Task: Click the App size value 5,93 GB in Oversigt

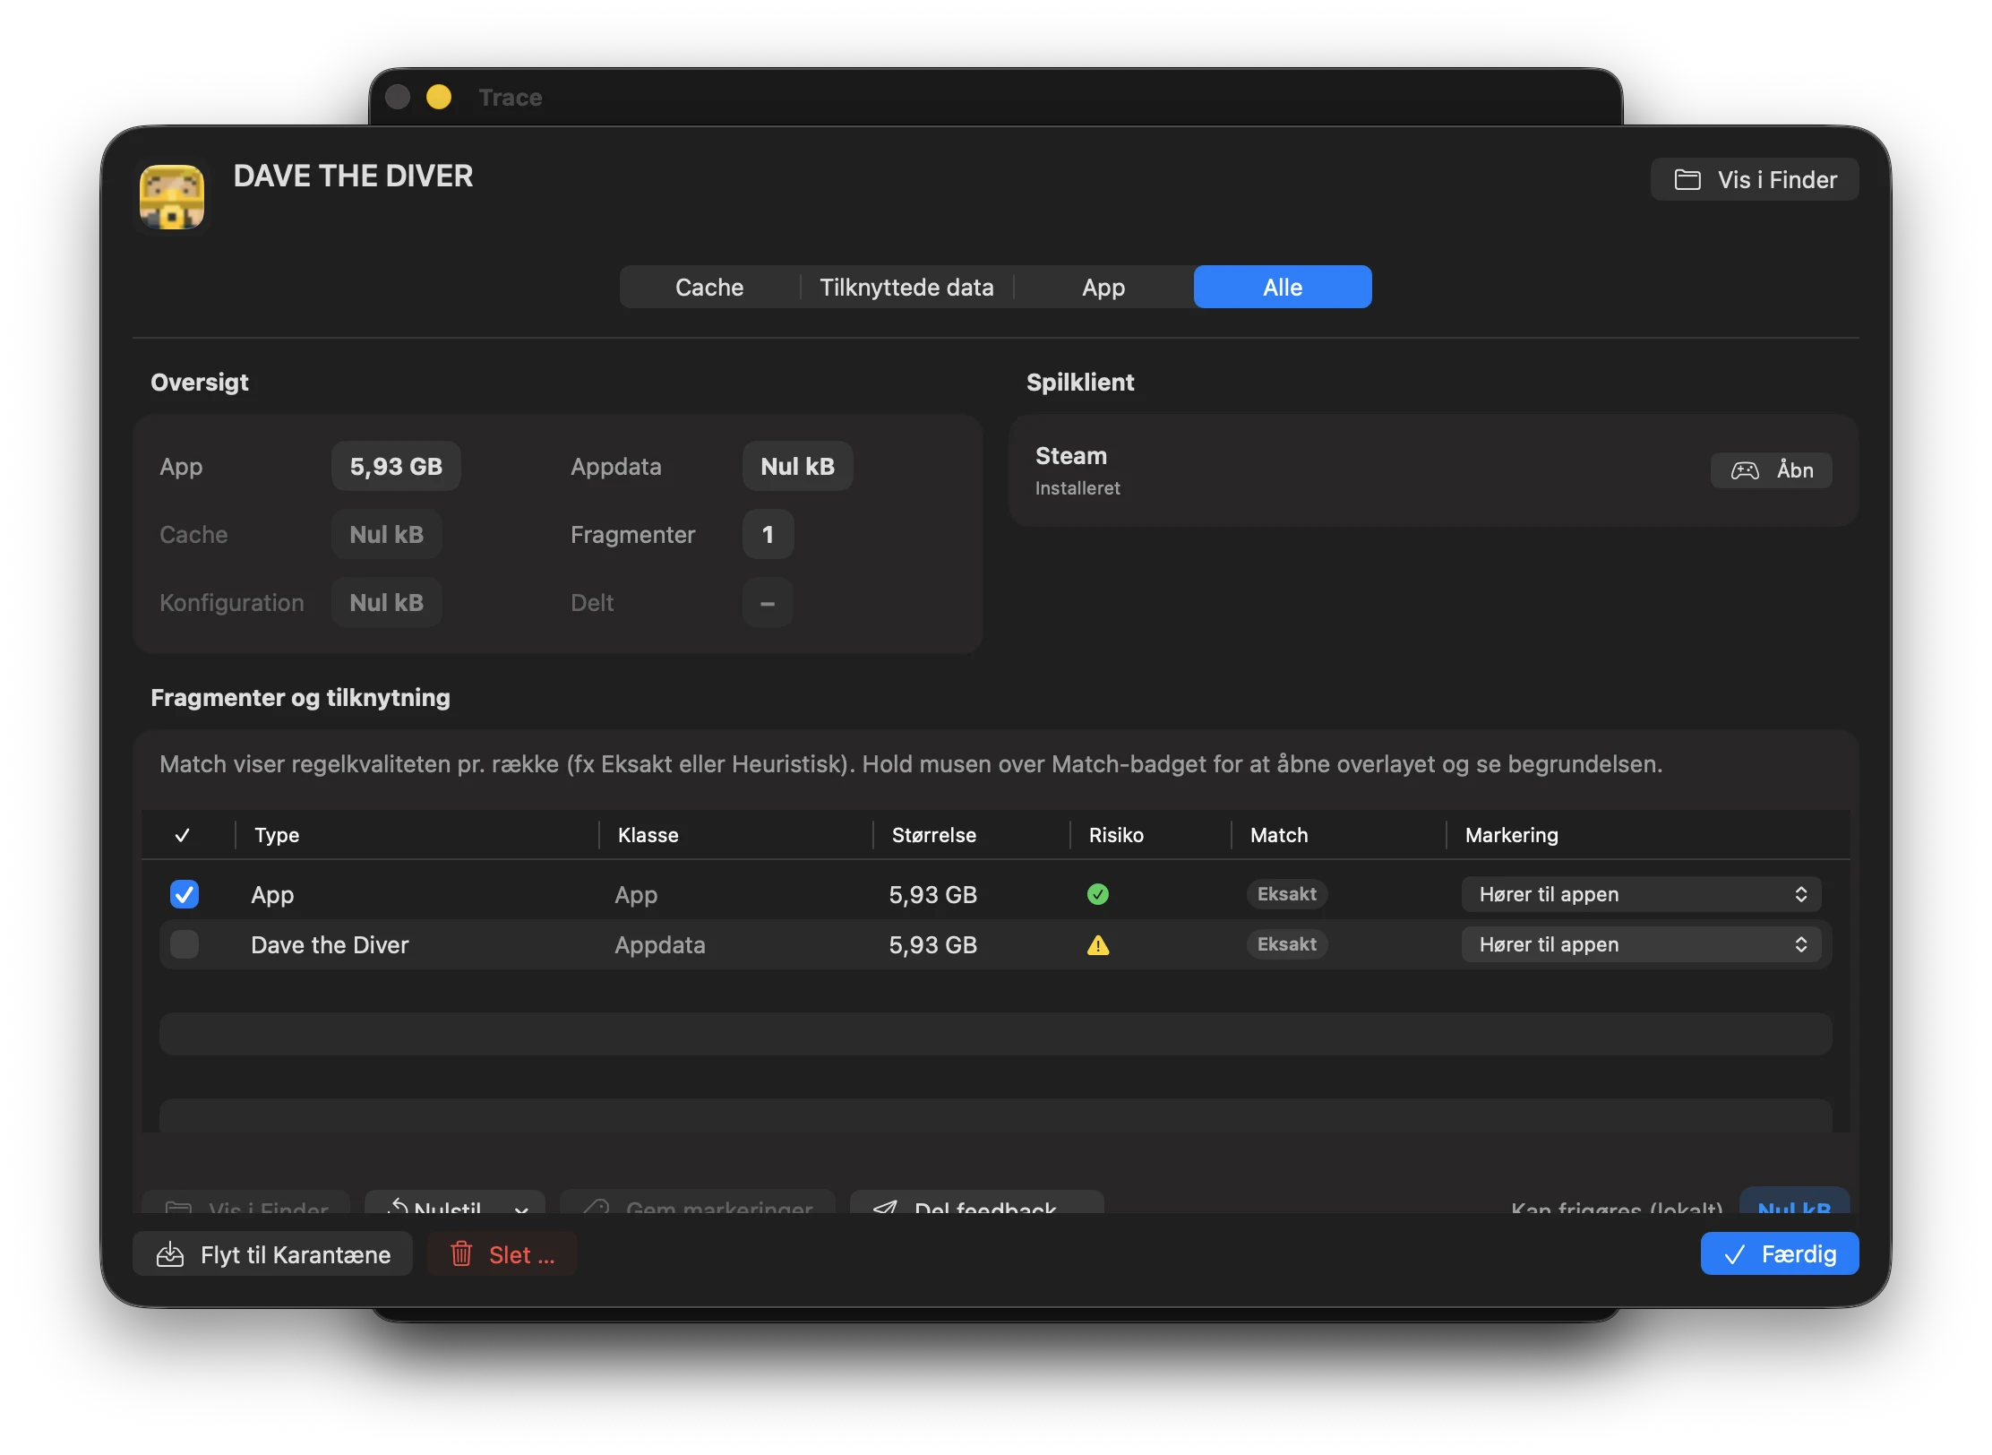Action: coord(396,466)
